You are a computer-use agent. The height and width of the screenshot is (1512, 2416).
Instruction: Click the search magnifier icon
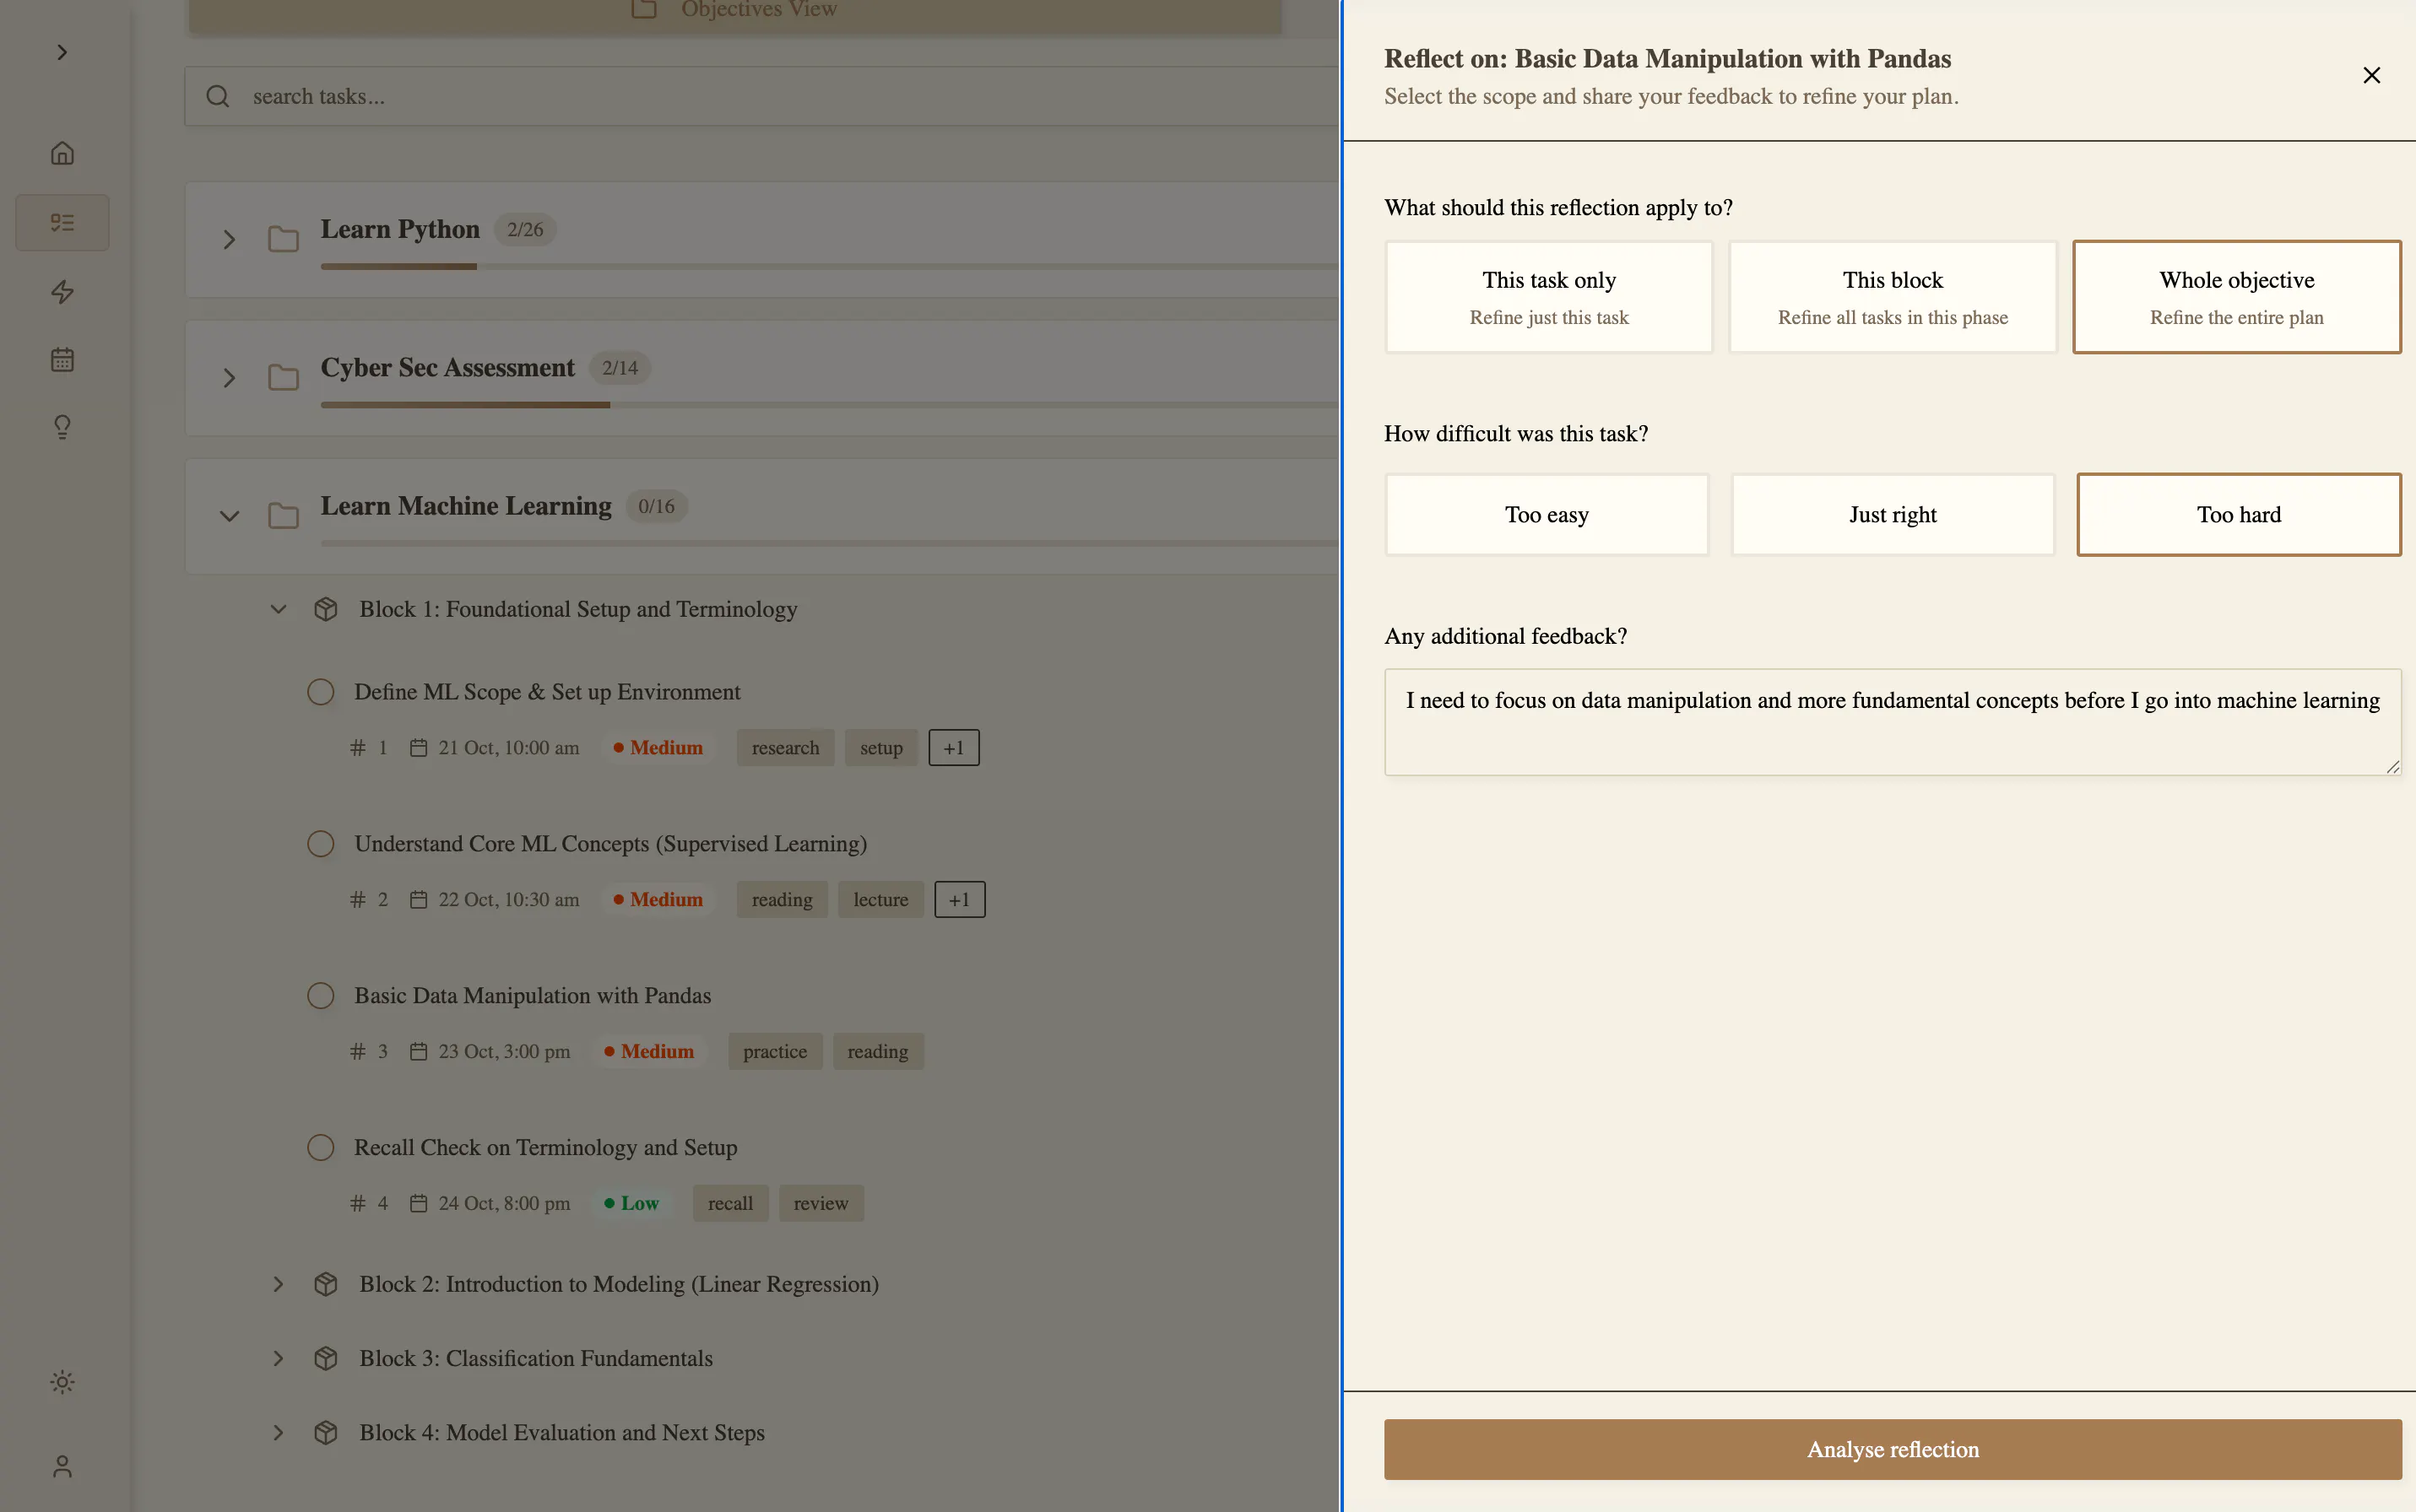(x=217, y=96)
